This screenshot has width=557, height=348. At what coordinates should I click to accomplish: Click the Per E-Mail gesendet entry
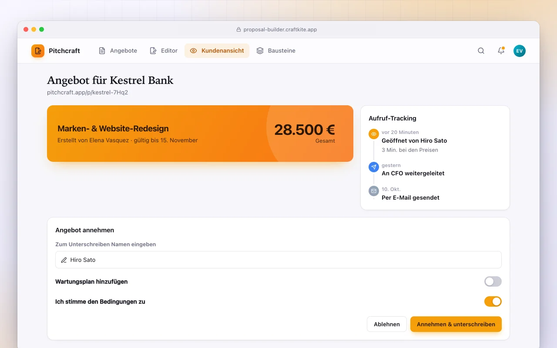coord(410,197)
